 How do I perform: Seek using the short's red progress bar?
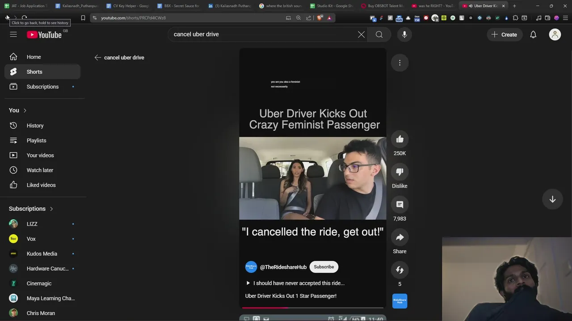coord(313,307)
